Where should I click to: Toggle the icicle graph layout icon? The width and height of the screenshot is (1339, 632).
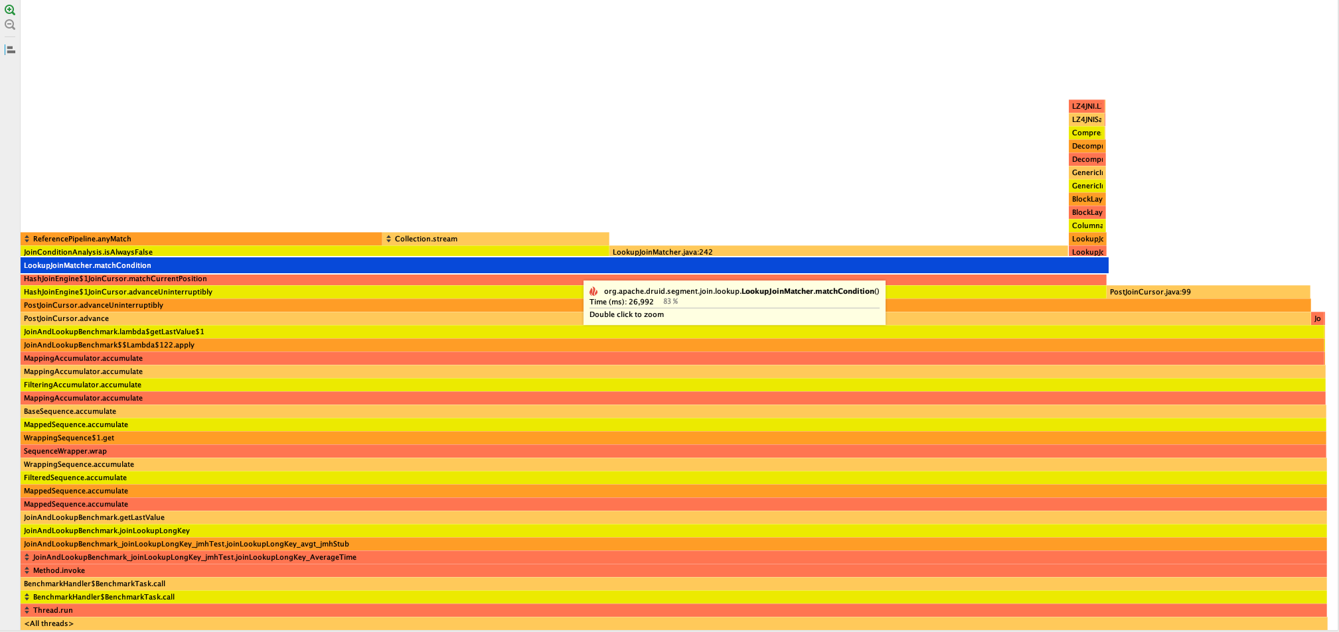[10, 50]
